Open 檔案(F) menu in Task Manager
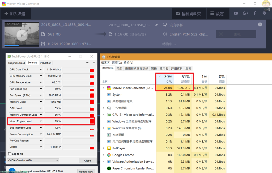 click(106, 63)
